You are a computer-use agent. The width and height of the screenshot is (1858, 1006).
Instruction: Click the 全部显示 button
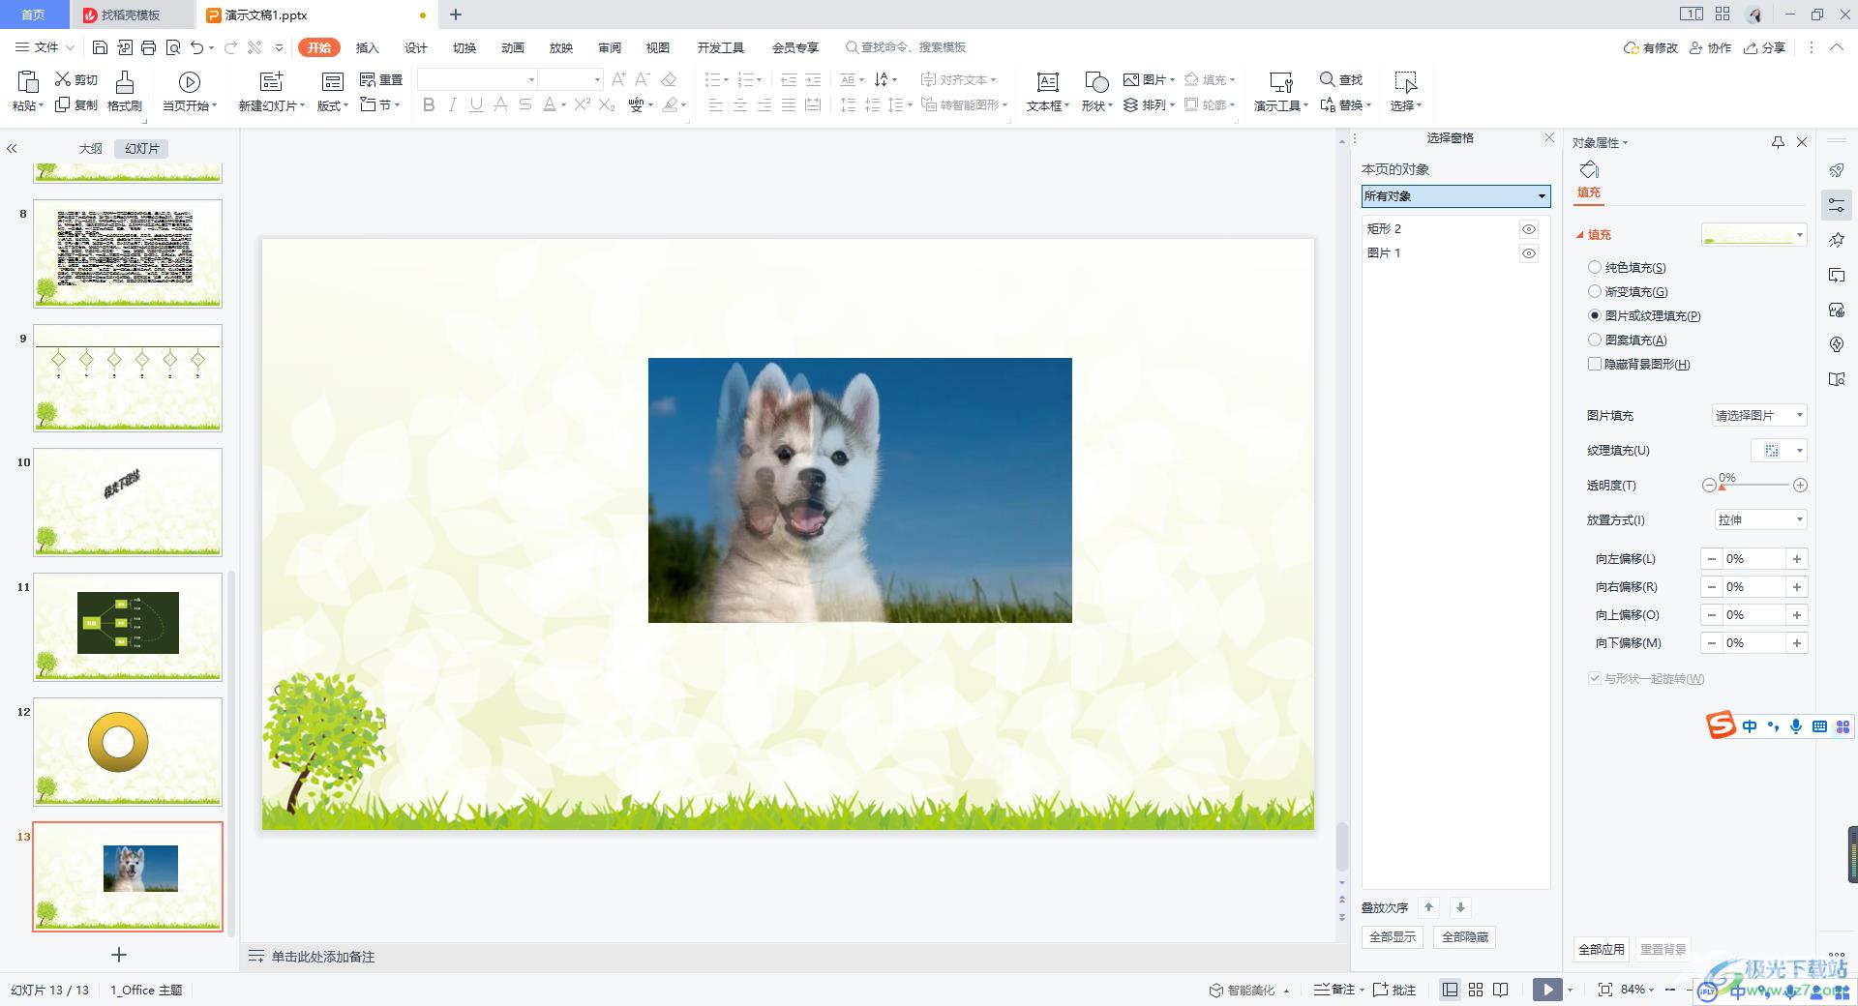pos(1393,936)
